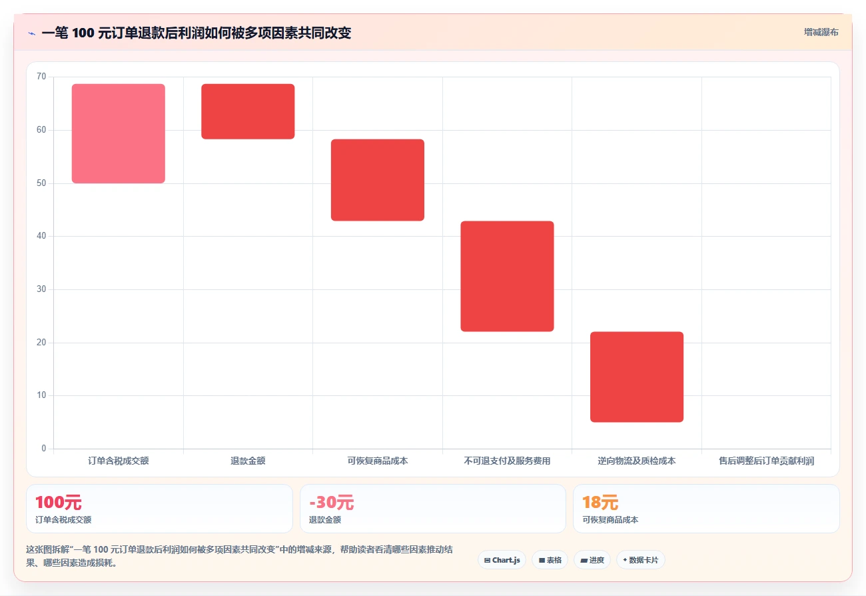Click the red 逆向物流及质检成本 waterfall bar
This screenshot has width=866, height=596.
(637, 377)
